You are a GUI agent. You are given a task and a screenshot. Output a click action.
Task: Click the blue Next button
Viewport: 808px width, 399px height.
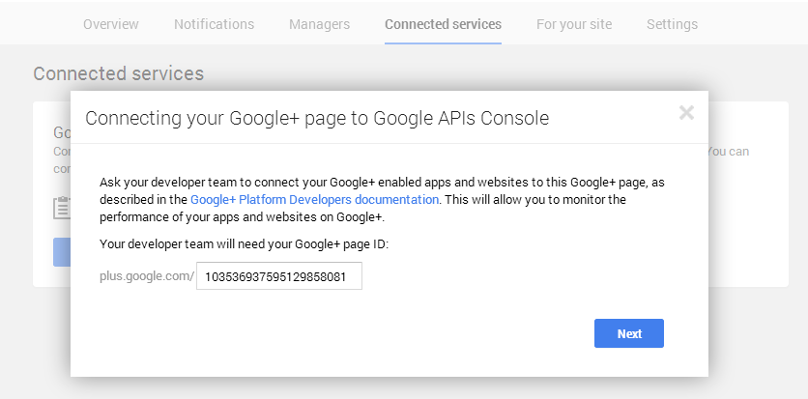point(628,333)
